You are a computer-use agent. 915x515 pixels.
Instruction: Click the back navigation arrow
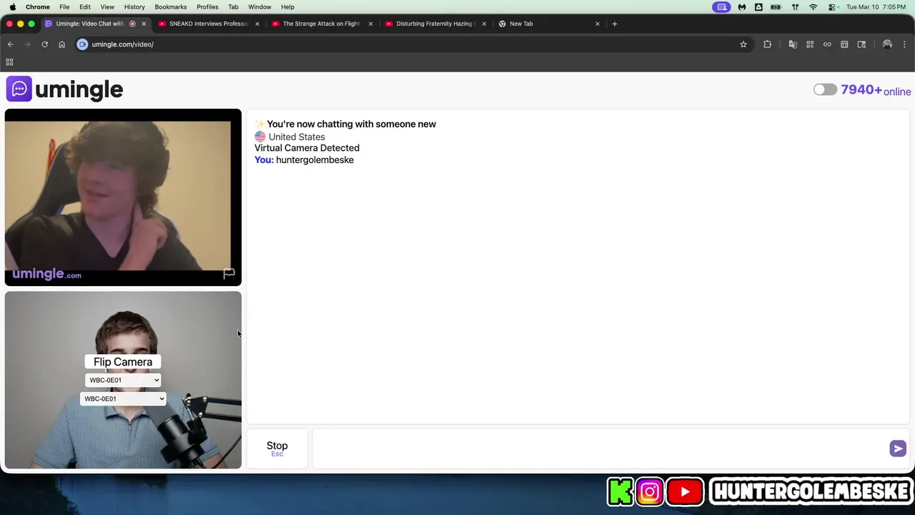10,44
